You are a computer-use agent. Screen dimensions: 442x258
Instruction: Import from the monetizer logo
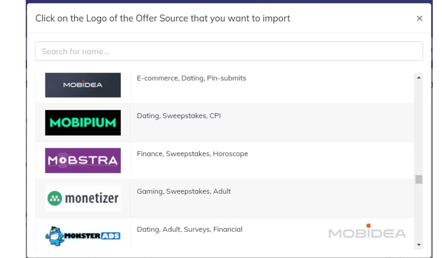click(x=83, y=198)
